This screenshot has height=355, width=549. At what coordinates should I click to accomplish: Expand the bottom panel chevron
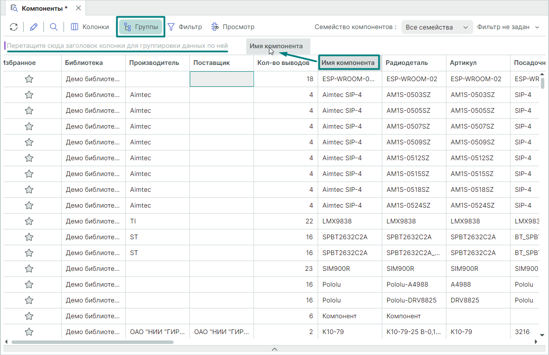coord(274,349)
